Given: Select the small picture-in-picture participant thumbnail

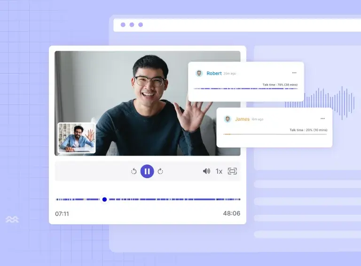Looking at the screenshot, I should [x=76, y=138].
